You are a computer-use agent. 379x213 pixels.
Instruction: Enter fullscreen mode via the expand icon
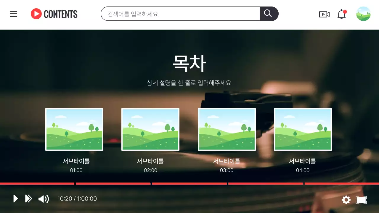pos(361,200)
